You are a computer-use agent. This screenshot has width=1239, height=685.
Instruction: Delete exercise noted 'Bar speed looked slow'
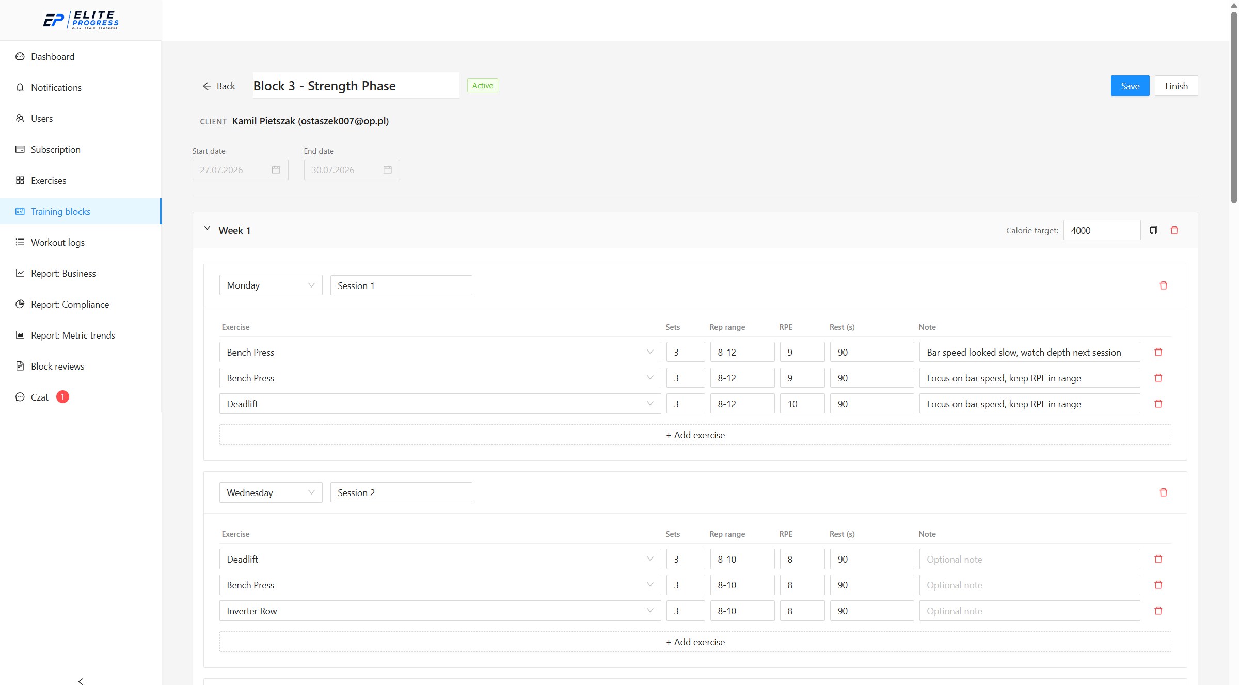point(1158,352)
